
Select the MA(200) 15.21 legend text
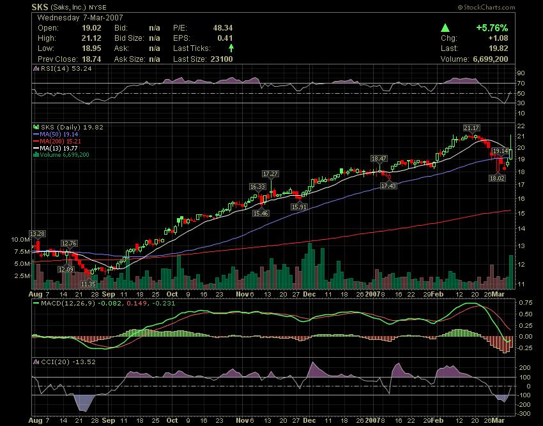[x=60, y=141]
